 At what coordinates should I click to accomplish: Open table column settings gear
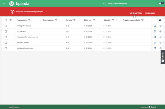pos(160,20)
